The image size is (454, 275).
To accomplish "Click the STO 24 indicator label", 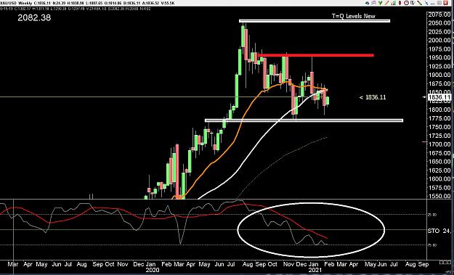I will pos(439,231).
